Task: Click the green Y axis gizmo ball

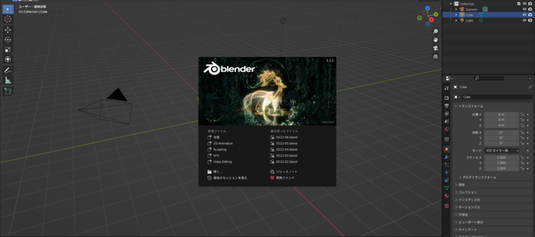Action: 436,15
